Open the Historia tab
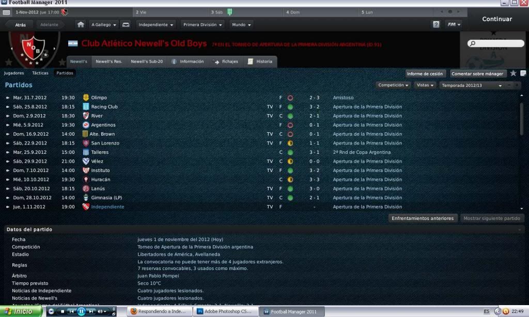The image size is (529, 317). [x=260, y=61]
